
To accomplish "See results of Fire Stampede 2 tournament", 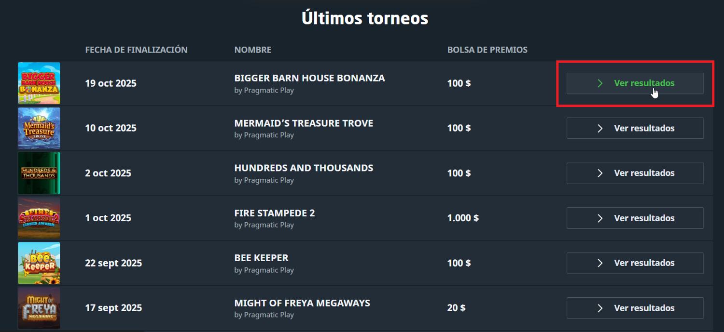I will coord(635,218).
